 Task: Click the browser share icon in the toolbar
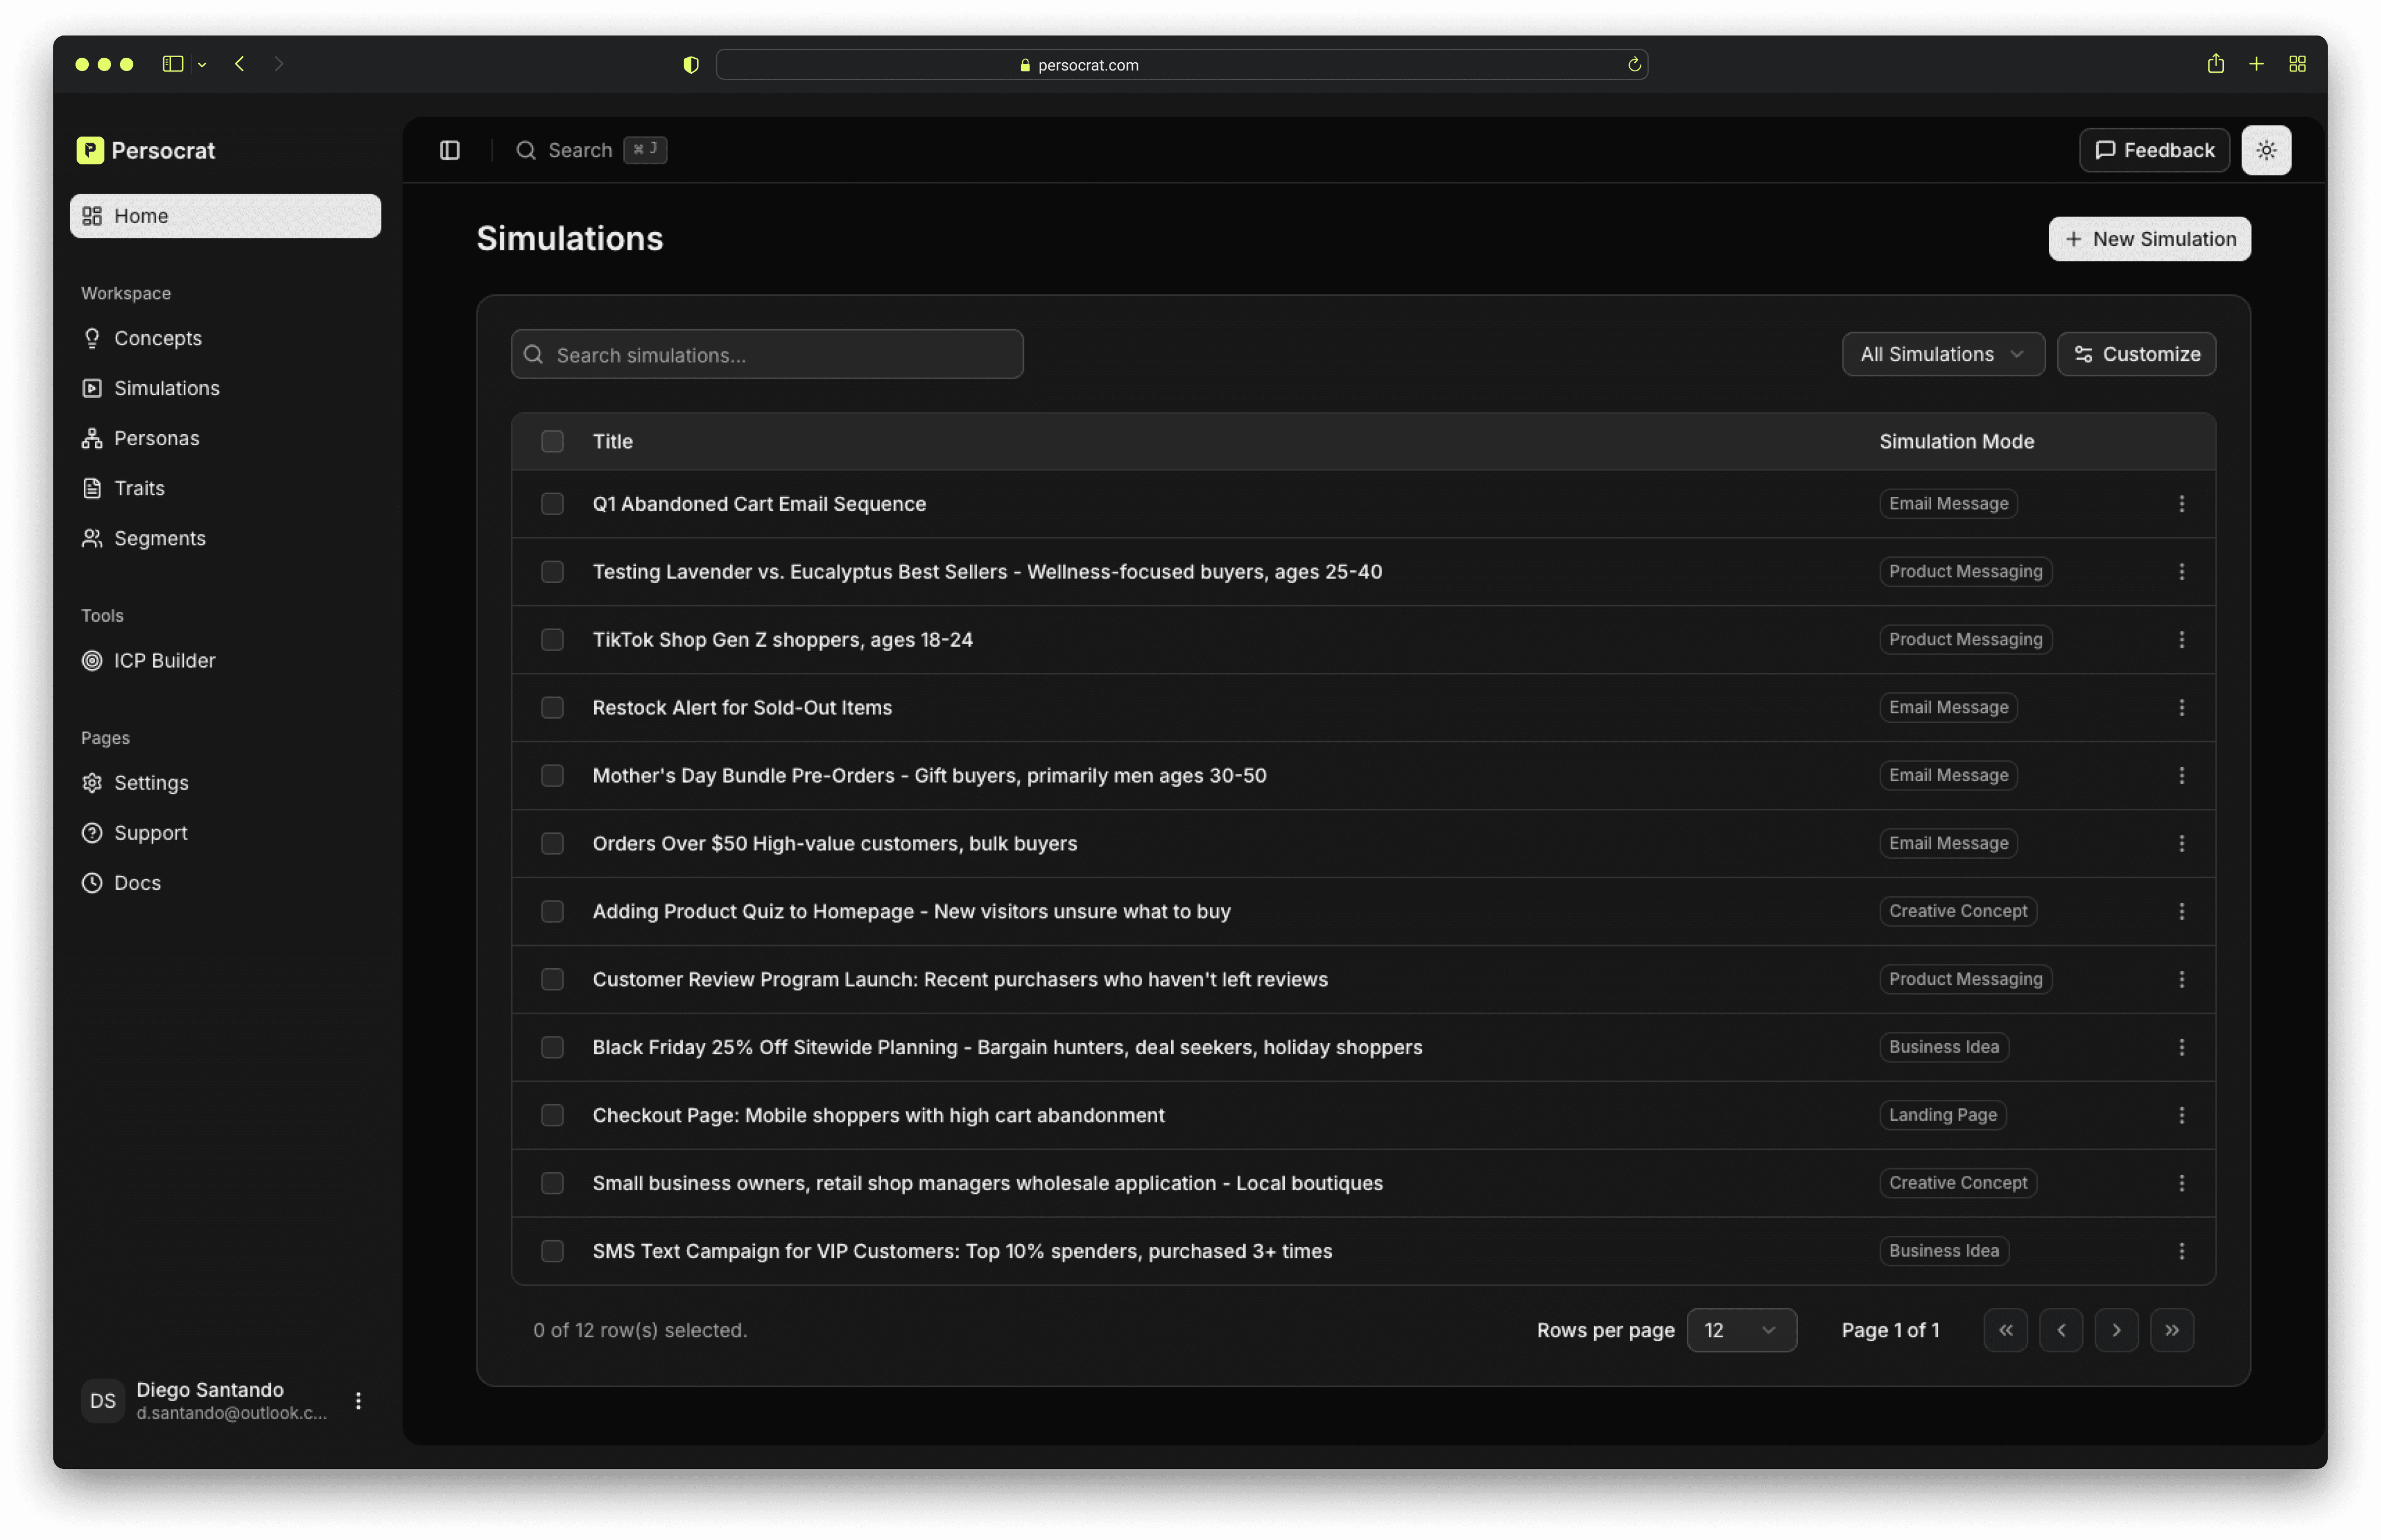point(2215,64)
